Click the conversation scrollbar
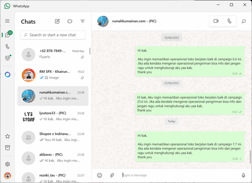The height and width of the screenshot is (183, 252). coord(250,157)
